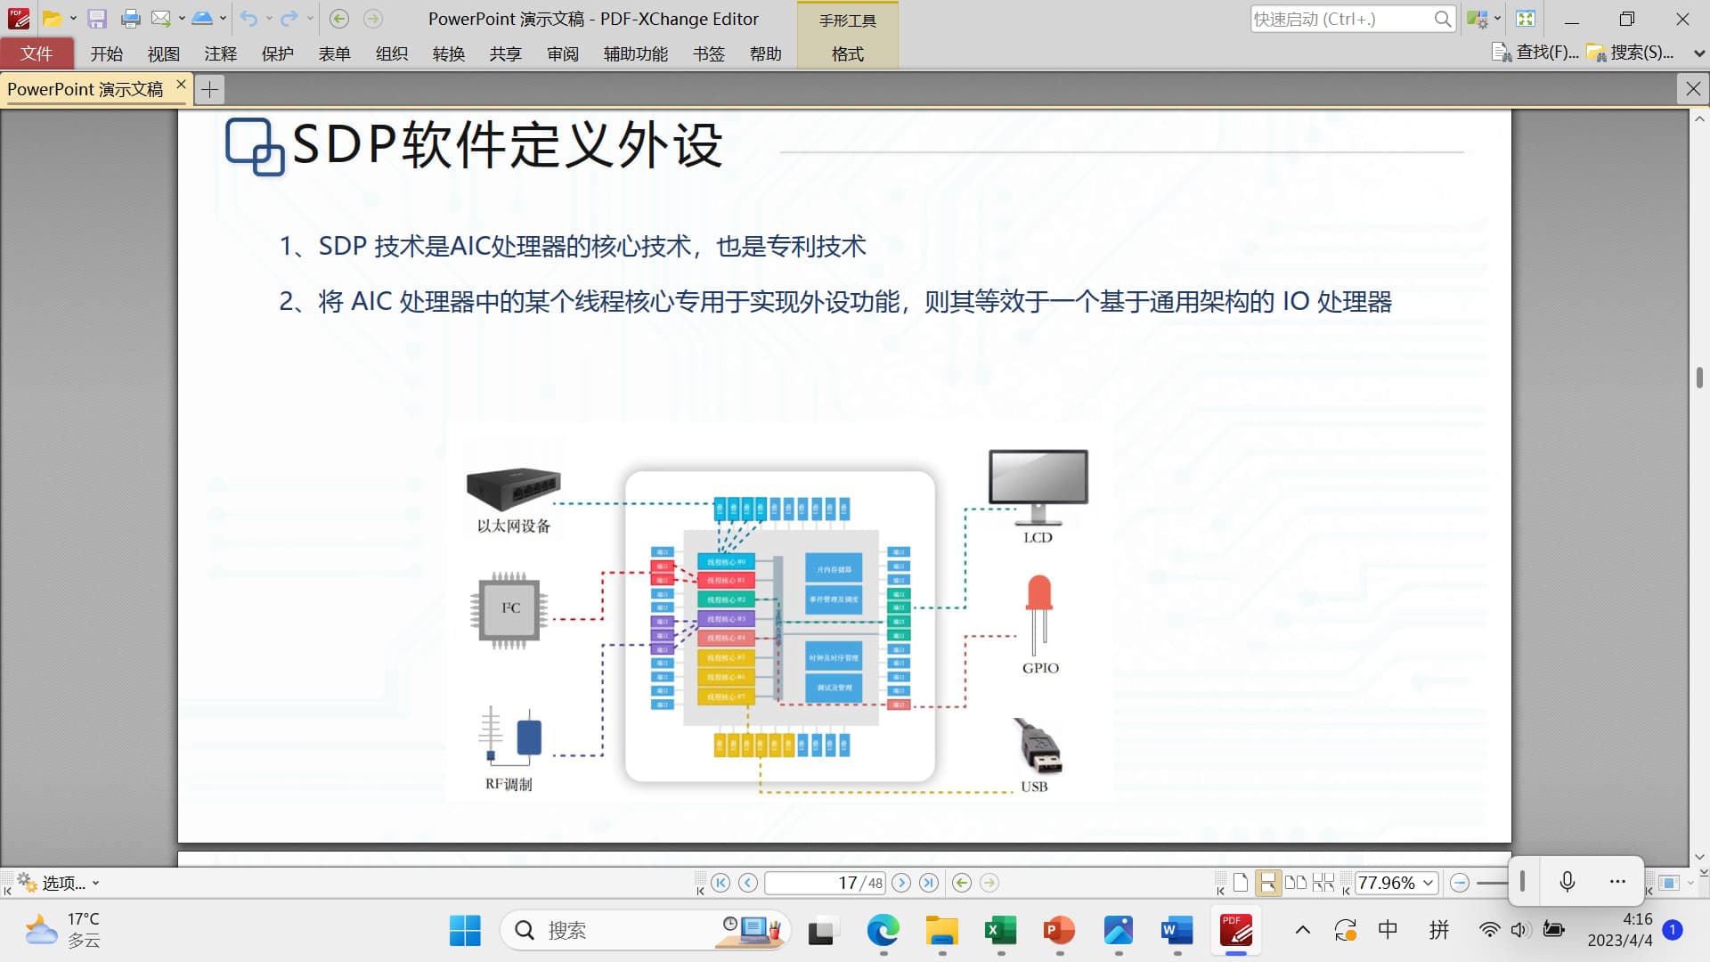Open the 注释 ribbon tab
This screenshot has width=1710, height=962.
(220, 54)
